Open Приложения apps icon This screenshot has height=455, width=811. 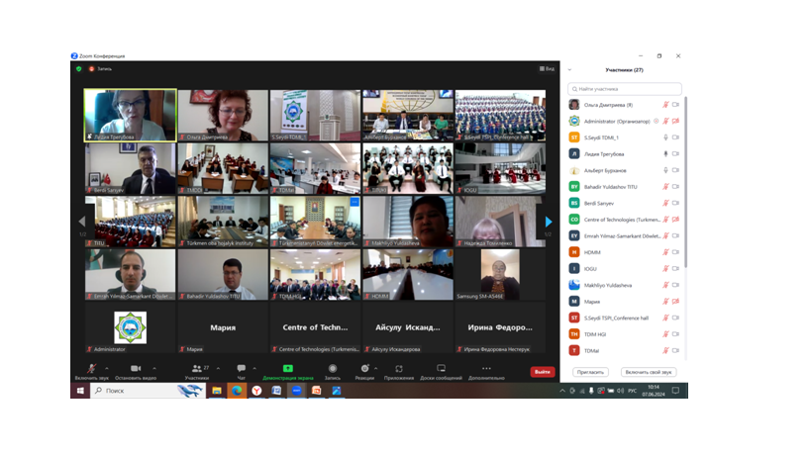399,368
